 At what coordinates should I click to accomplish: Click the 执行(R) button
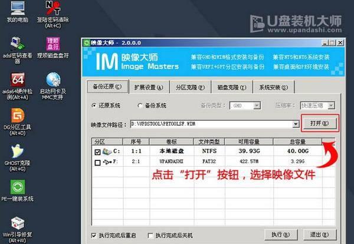pos(281,235)
